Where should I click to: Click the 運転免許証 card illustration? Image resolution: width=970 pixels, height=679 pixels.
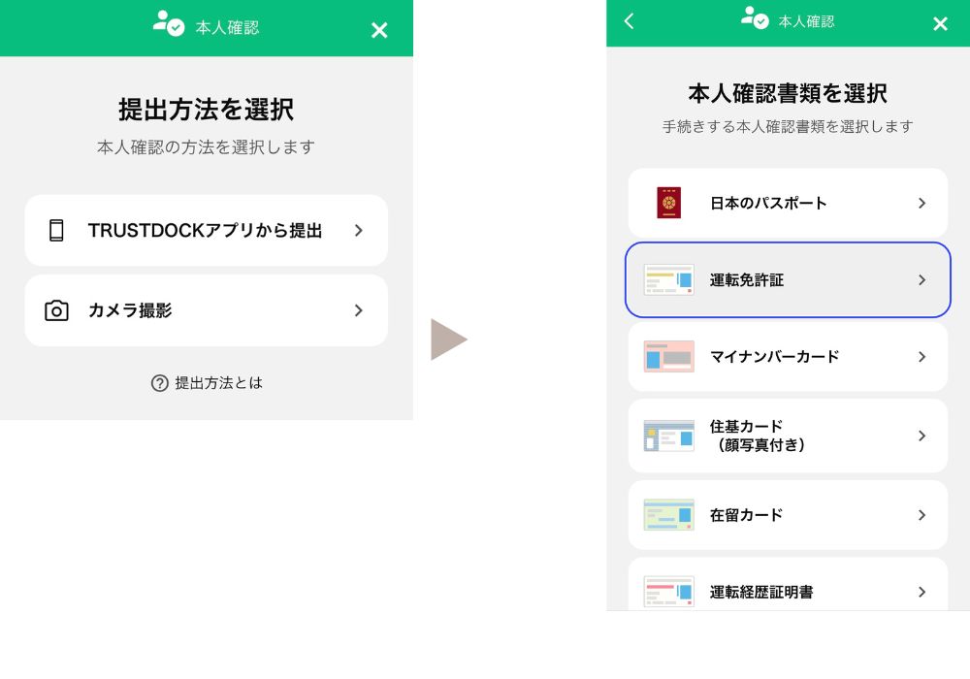[x=668, y=279]
